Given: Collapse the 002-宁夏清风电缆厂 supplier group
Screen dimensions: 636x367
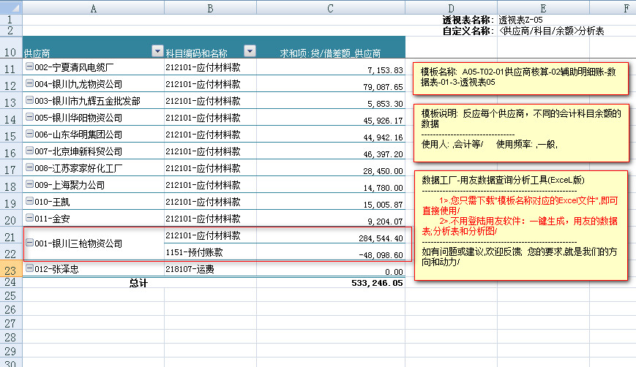Looking at the screenshot, I should (x=29, y=68).
